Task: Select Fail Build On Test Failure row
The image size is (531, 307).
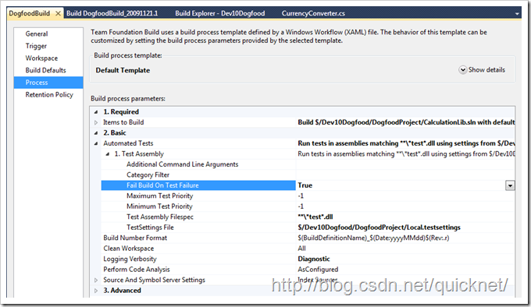Action: click(x=198, y=185)
